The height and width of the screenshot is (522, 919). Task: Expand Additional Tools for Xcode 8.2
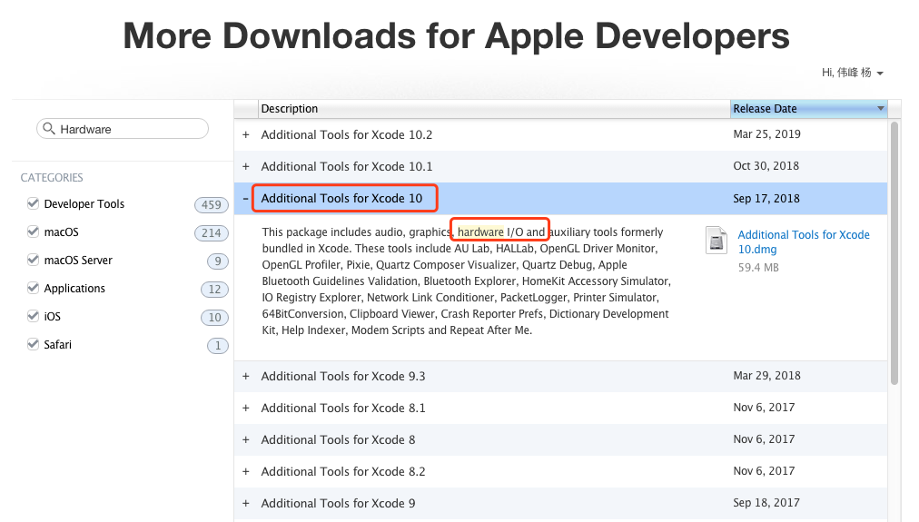[x=246, y=471]
